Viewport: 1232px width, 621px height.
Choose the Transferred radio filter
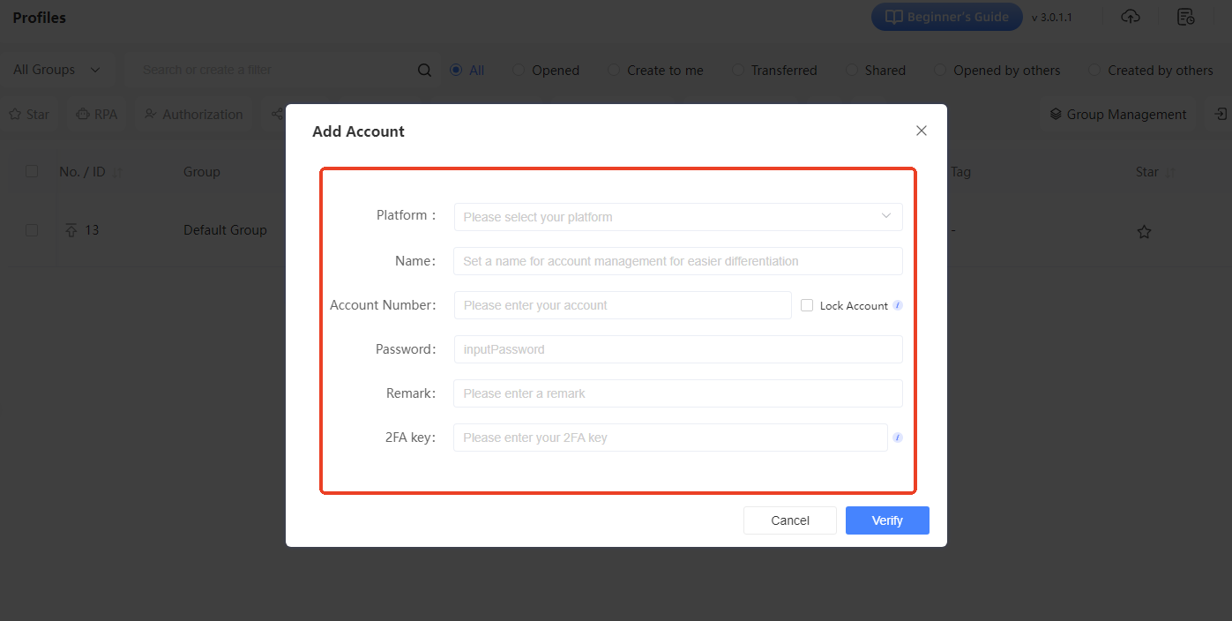(x=738, y=71)
